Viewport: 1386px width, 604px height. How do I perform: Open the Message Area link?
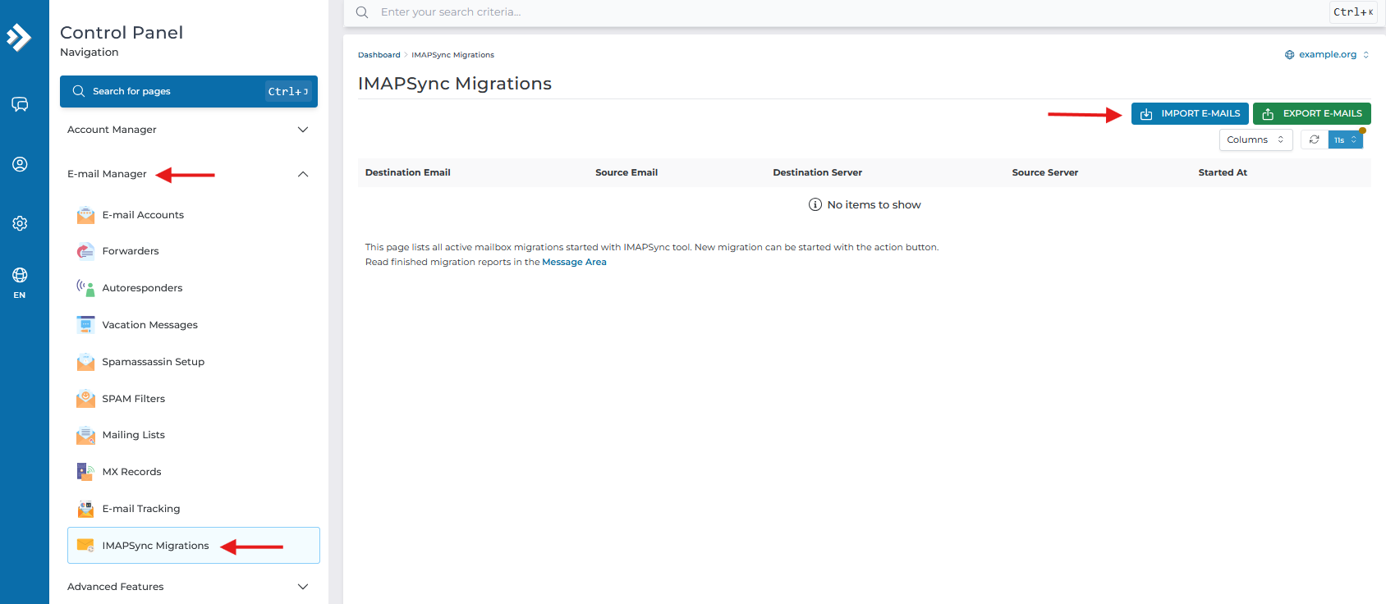[x=574, y=263]
